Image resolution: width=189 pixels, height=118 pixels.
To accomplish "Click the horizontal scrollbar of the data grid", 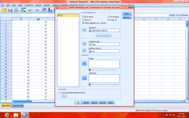I will point(99,101).
